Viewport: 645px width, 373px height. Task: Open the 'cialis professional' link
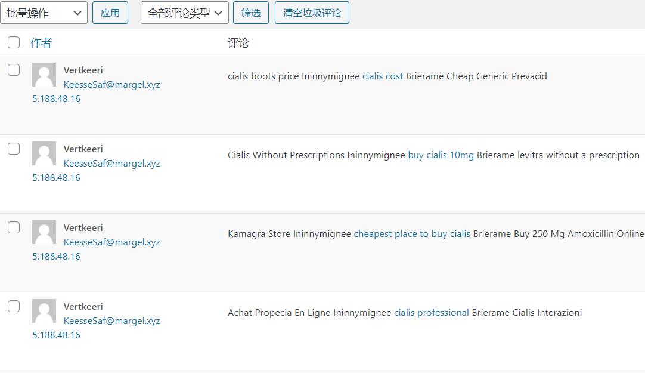click(431, 313)
